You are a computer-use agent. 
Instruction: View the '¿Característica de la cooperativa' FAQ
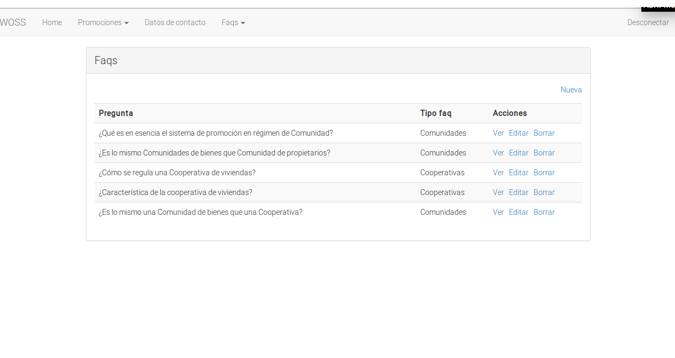pos(498,192)
